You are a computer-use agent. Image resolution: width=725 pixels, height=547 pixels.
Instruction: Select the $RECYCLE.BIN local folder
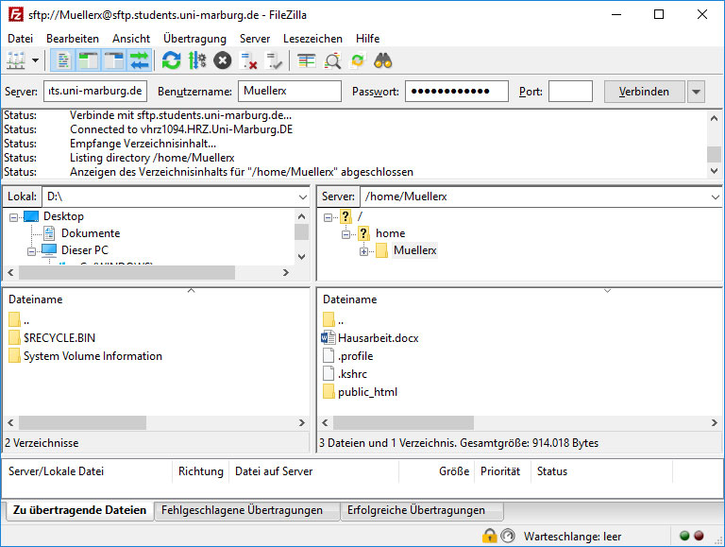point(59,338)
